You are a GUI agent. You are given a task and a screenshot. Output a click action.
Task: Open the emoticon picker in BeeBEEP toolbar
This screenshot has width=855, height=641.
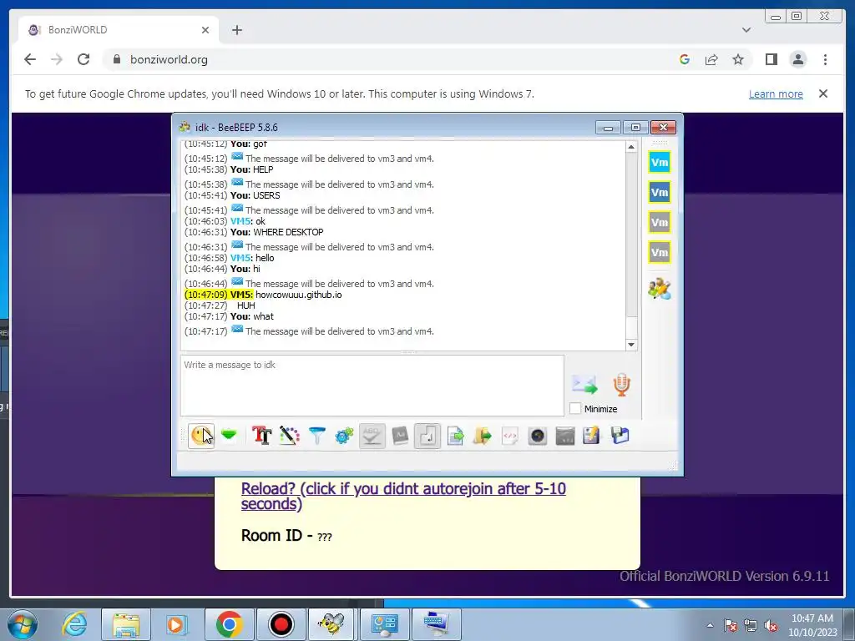pyautogui.click(x=201, y=436)
